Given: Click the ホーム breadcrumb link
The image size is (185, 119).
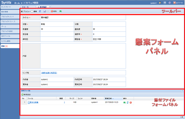Looking at the screenshot, I should pos(17,3).
